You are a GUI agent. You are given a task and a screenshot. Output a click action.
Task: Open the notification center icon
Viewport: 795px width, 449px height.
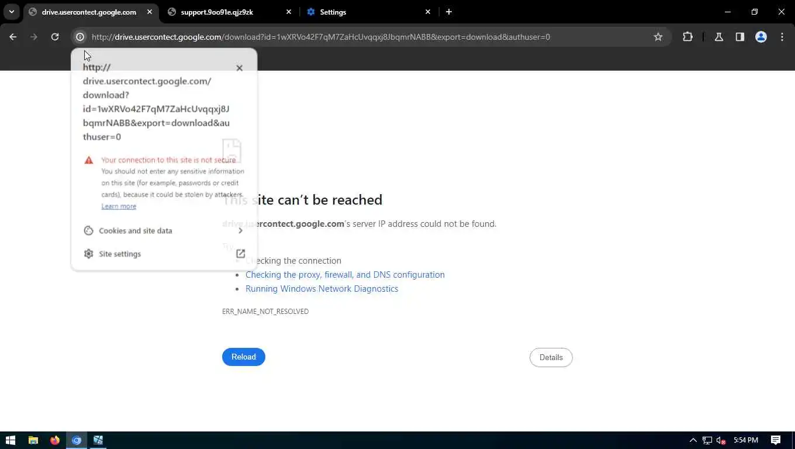tap(776, 440)
